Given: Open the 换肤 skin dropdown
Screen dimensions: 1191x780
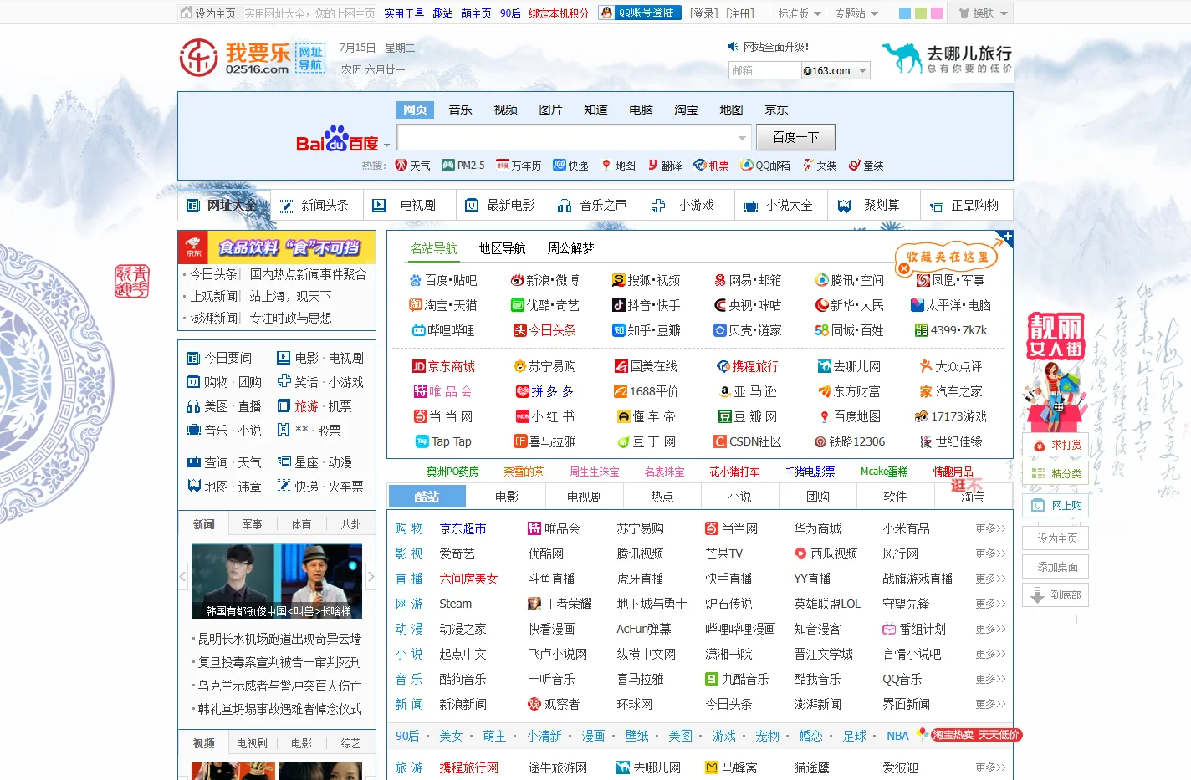Looking at the screenshot, I should pyautogui.click(x=983, y=13).
